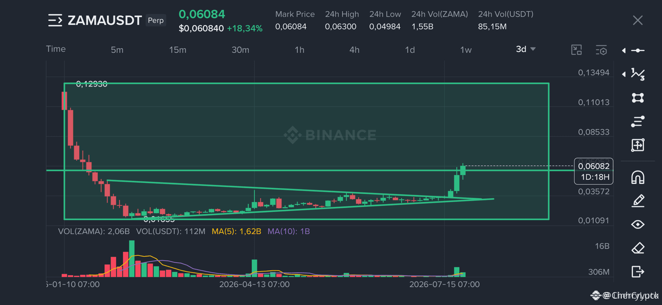Click the MA(5) 1,62B indicator label
Screen dimensions: 662x305
236,231
